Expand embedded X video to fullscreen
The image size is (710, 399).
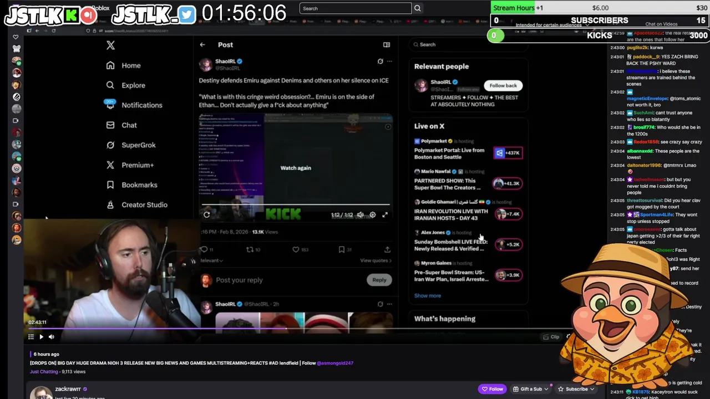(385, 215)
